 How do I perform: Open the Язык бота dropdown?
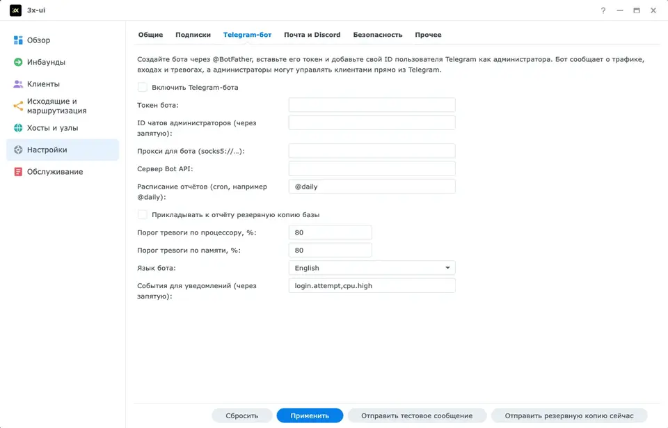pyautogui.click(x=372, y=268)
